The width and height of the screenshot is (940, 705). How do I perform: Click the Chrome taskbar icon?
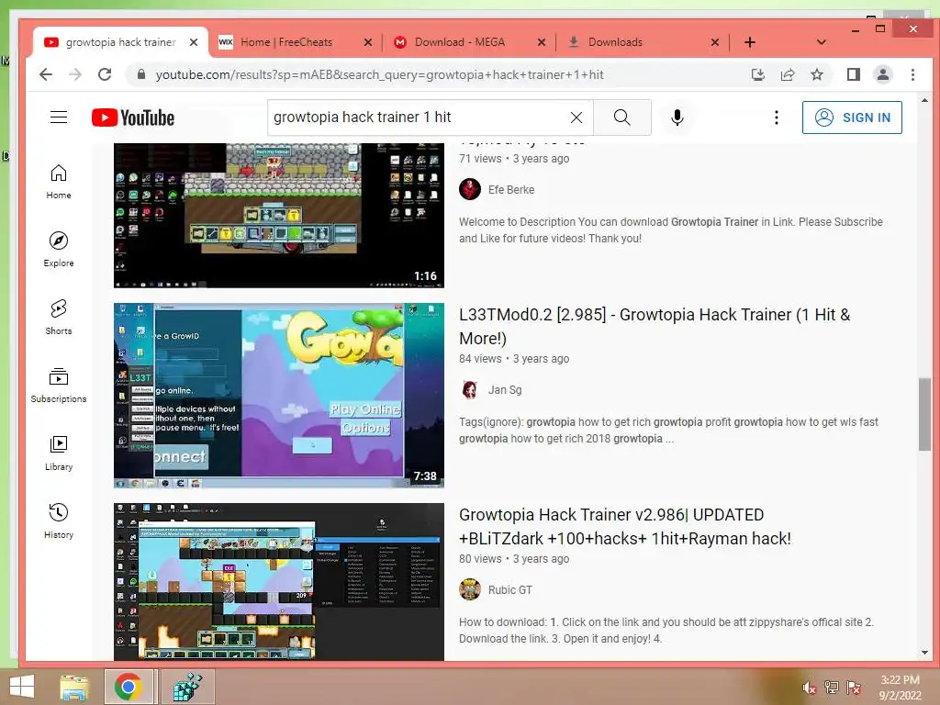coord(128,687)
